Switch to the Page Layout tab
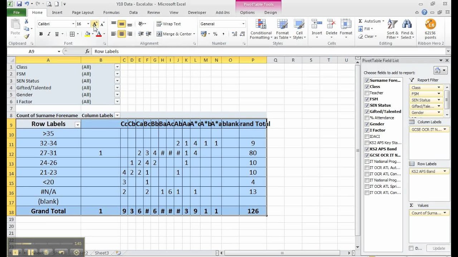The width and height of the screenshot is (458, 257). click(83, 12)
